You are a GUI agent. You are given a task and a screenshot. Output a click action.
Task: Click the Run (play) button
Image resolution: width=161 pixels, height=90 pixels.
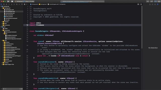pyautogui.click(x=8, y=1)
